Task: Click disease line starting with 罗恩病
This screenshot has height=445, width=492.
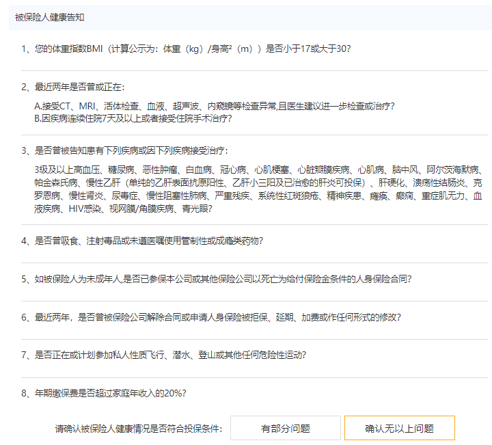Action: pyautogui.click(x=258, y=195)
